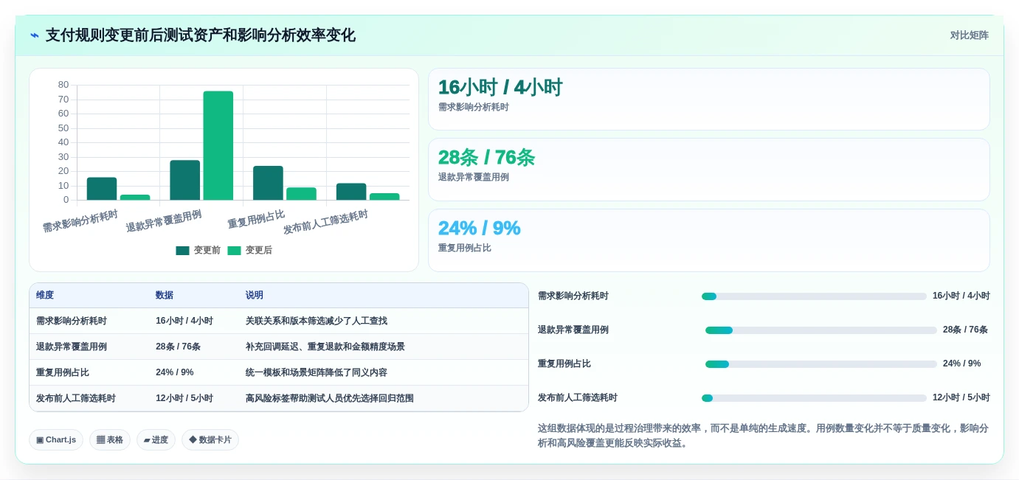Click the 退款异常覆盖用例 x-axis label in chart
This screenshot has height=480, width=1019.
pyautogui.click(x=164, y=220)
